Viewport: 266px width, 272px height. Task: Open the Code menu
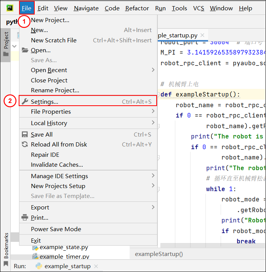click(x=112, y=8)
